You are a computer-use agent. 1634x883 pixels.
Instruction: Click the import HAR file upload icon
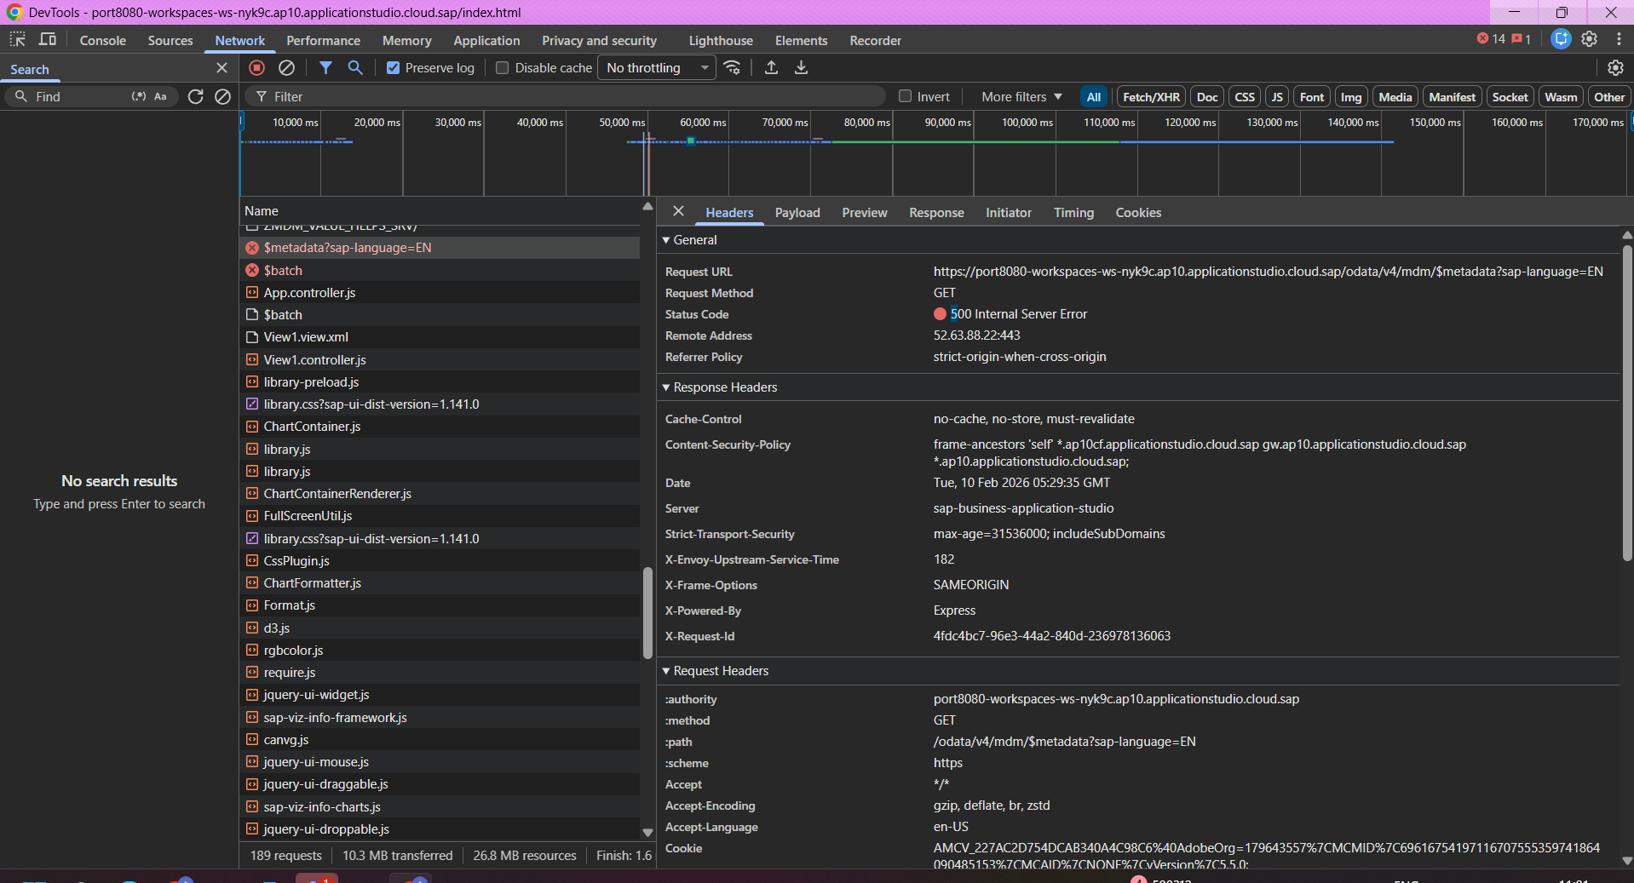771,68
